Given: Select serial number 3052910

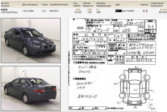Looking at the screenshot, I should click(54, 11).
